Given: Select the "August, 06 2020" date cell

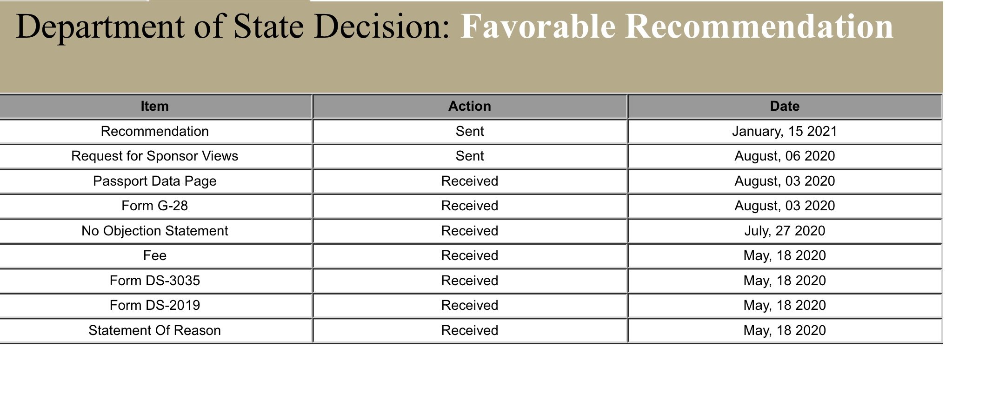Looking at the screenshot, I should (784, 156).
